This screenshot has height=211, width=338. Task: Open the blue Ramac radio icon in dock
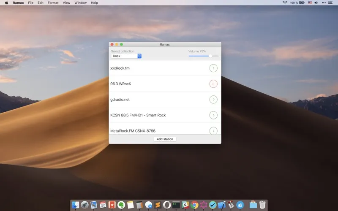pos(240,205)
